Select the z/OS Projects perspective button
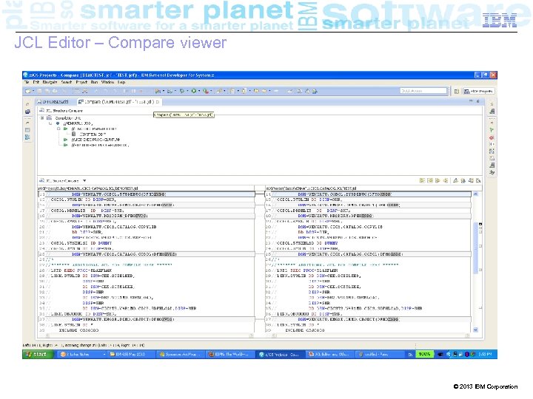The image size is (533, 399). click(479, 92)
